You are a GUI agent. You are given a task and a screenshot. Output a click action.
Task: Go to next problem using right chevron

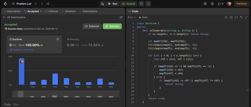click(x=42, y=4)
